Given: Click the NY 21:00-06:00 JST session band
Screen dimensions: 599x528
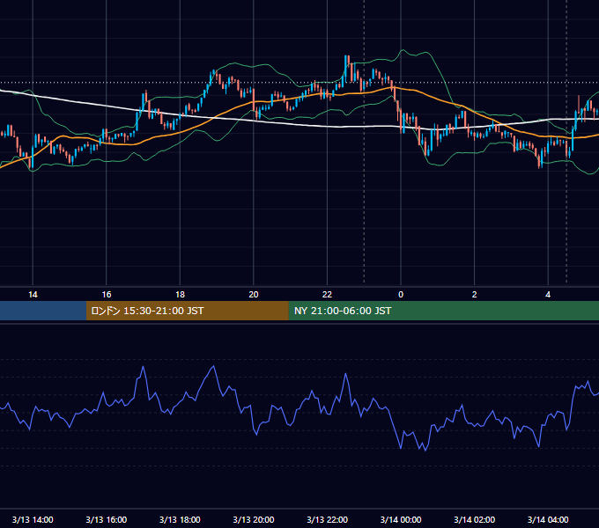Looking at the screenshot, I should point(443,311).
